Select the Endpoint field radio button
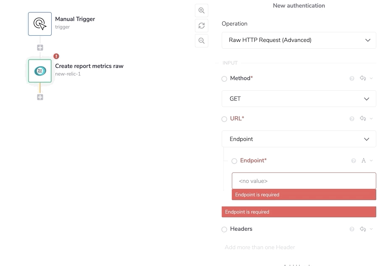Screen dimensions: 383x266 click(234, 161)
